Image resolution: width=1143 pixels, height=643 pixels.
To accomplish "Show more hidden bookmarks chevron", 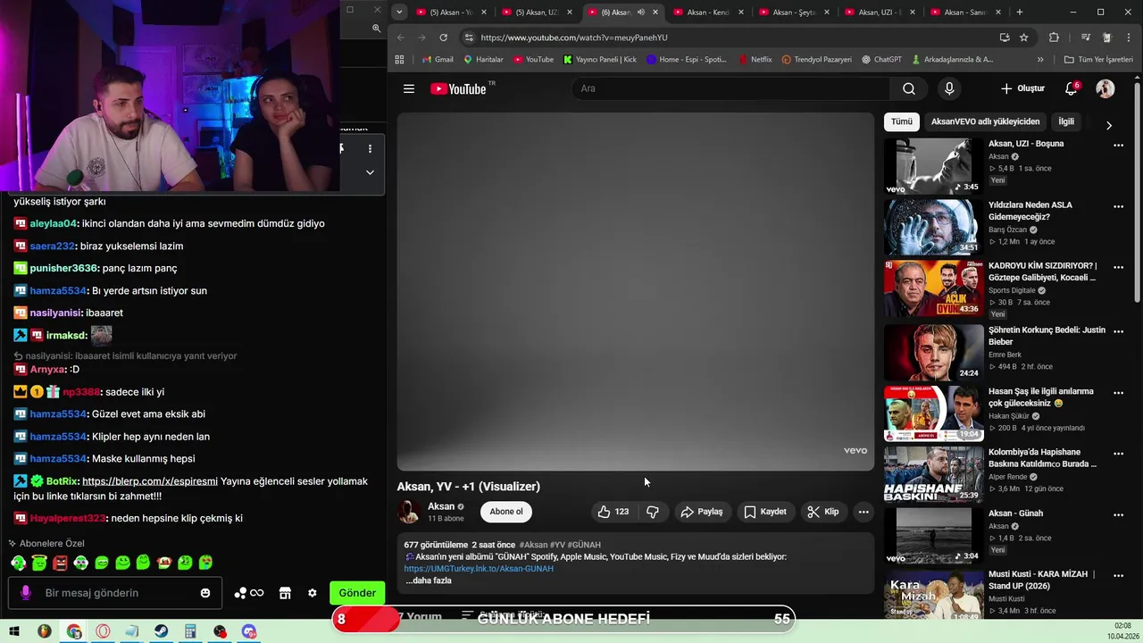I will 1040,60.
